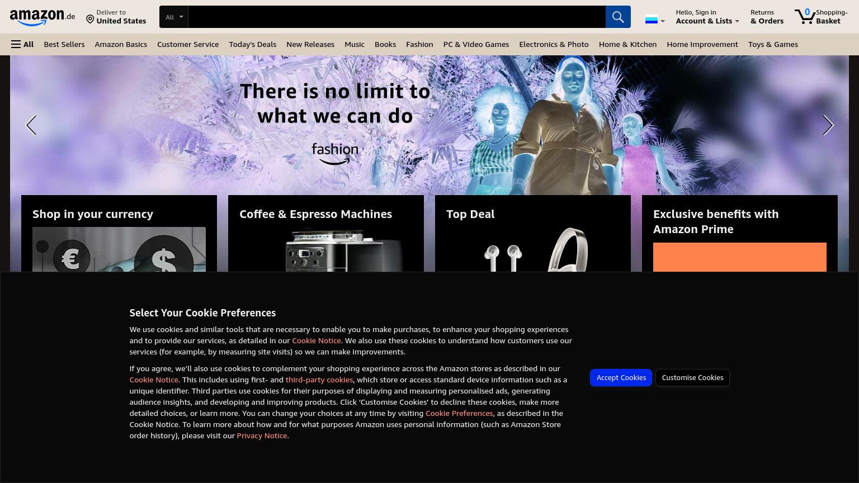Click the orange Amazon Prime image
The width and height of the screenshot is (859, 483).
[x=740, y=257]
